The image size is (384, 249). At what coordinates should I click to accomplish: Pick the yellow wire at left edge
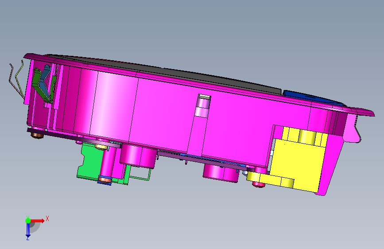click(x=19, y=78)
